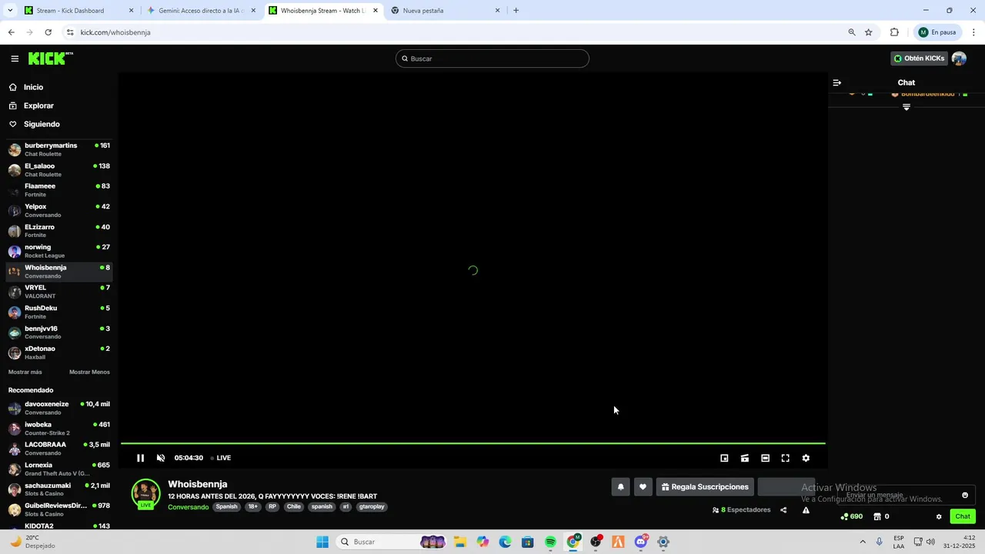Open share icon below player
This screenshot has height=554, width=985.
tap(783, 510)
